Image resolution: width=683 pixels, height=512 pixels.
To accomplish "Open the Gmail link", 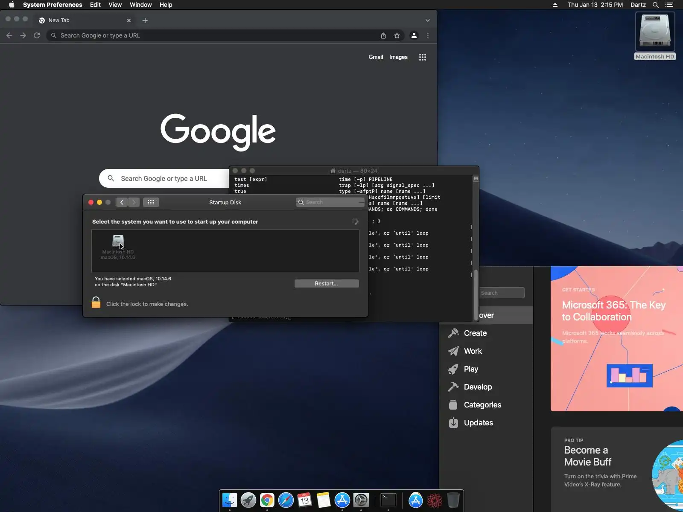I will (376, 57).
